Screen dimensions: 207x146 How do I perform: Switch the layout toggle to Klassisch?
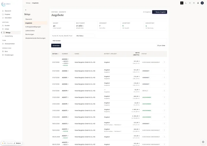point(10,143)
